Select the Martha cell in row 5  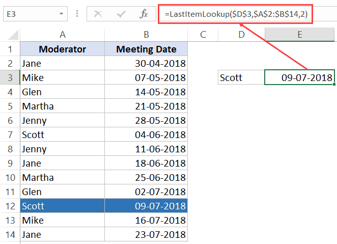pos(62,106)
